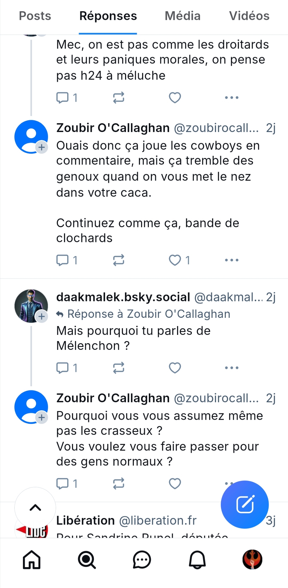
Task: Open the 'Réponse à Zoubir O'Callaghan' link
Action: tap(149, 314)
